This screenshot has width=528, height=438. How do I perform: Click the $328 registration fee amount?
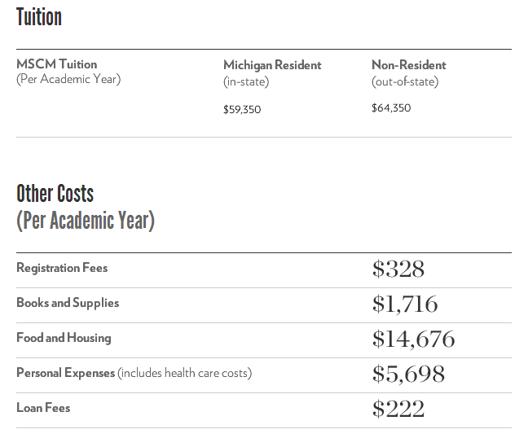[x=398, y=269]
